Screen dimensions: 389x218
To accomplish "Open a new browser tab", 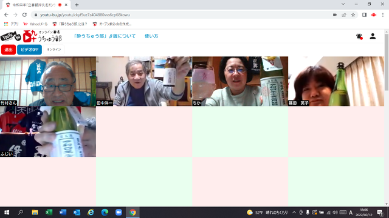I will coord(77,5).
